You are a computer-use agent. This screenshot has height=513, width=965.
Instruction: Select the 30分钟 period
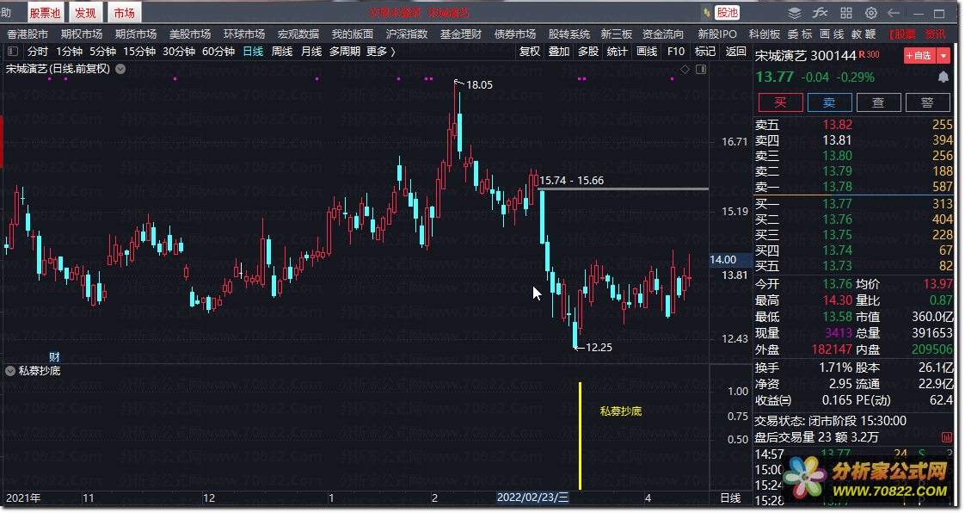click(x=179, y=52)
